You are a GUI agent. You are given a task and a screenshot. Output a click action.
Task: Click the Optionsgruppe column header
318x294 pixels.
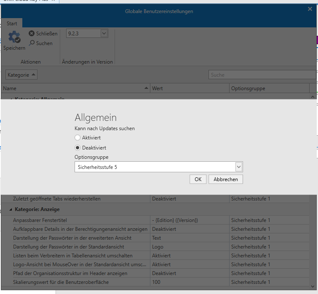tap(270, 88)
